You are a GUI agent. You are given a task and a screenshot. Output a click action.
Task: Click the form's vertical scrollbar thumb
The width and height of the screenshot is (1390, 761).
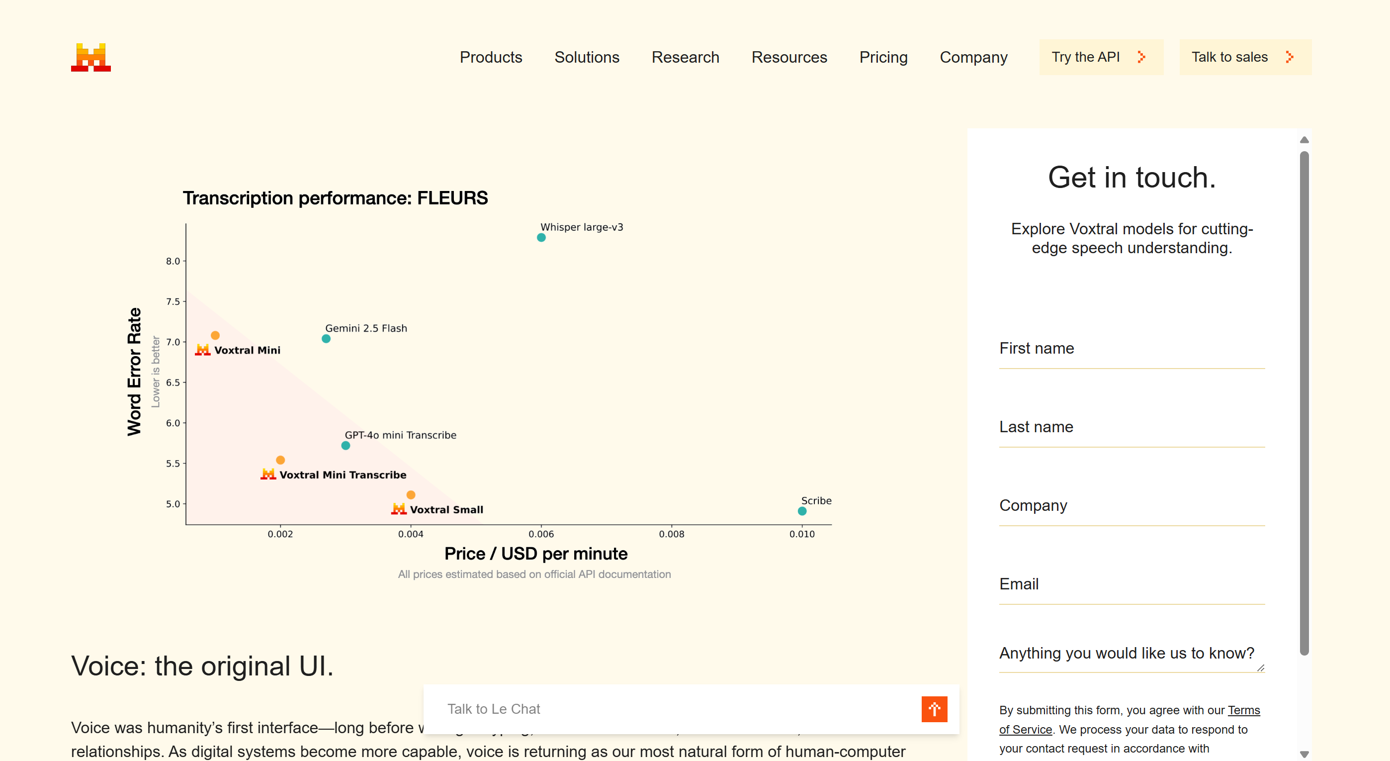(1304, 404)
